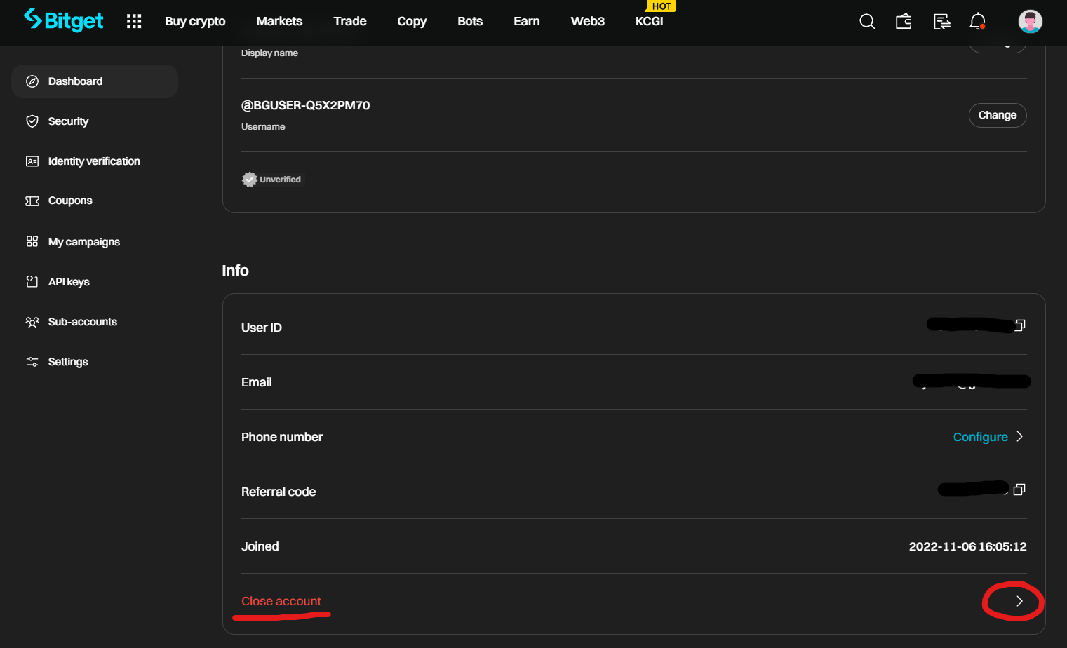1067x648 pixels.
Task: Open the orders list icon
Action: pos(941,22)
